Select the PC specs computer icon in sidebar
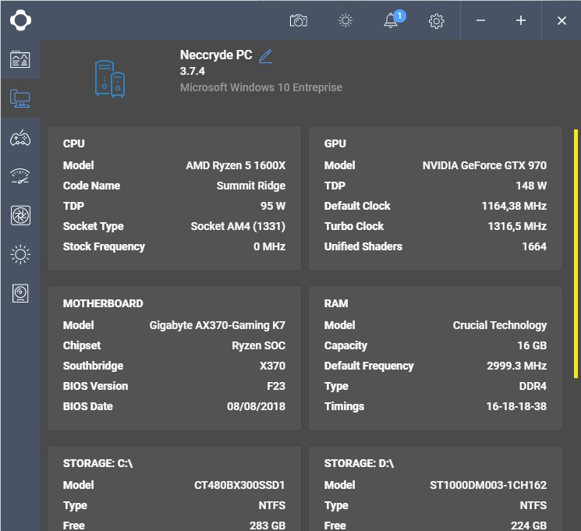The image size is (581, 531). [19, 98]
